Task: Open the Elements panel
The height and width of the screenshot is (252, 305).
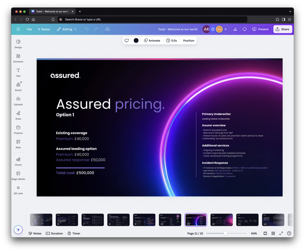Action: (x=18, y=58)
